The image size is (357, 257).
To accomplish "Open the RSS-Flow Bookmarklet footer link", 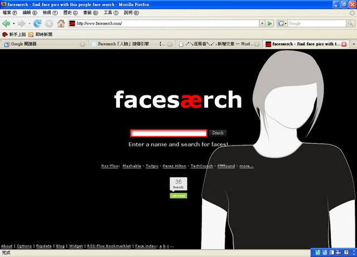I will tap(109, 246).
